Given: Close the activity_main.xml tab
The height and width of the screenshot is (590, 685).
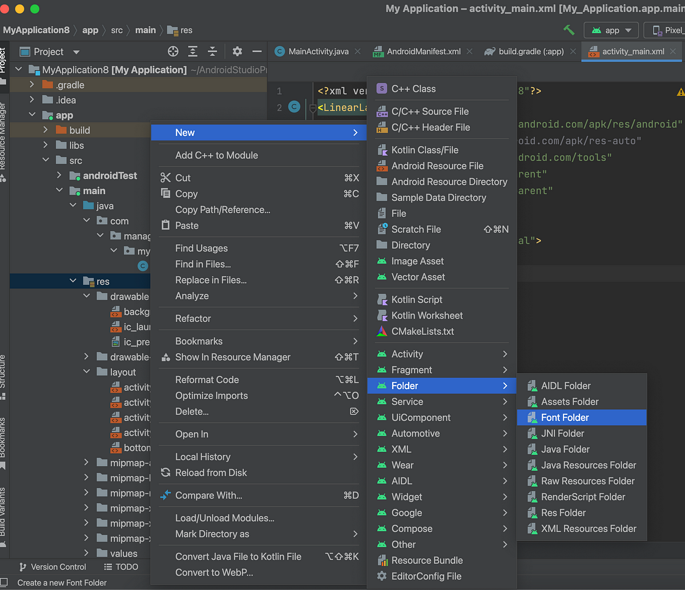Looking at the screenshot, I should point(674,51).
